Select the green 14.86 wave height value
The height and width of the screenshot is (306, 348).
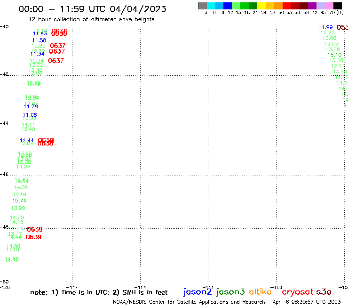point(24,167)
